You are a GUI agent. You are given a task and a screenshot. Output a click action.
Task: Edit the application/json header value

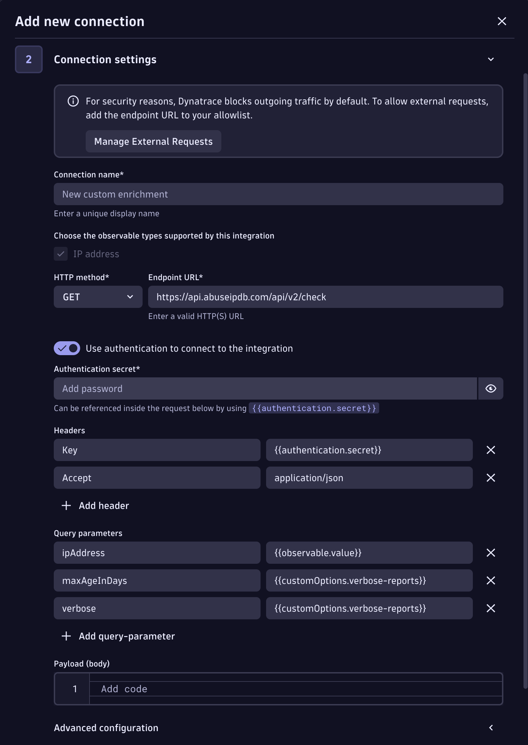[369, 478]
